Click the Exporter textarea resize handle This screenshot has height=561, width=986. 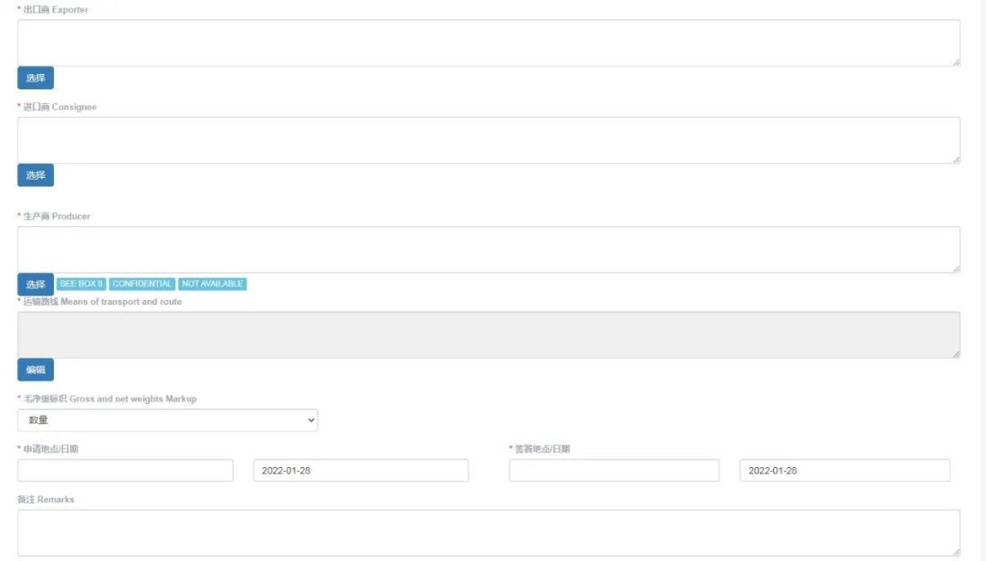(x=956, y=62)
